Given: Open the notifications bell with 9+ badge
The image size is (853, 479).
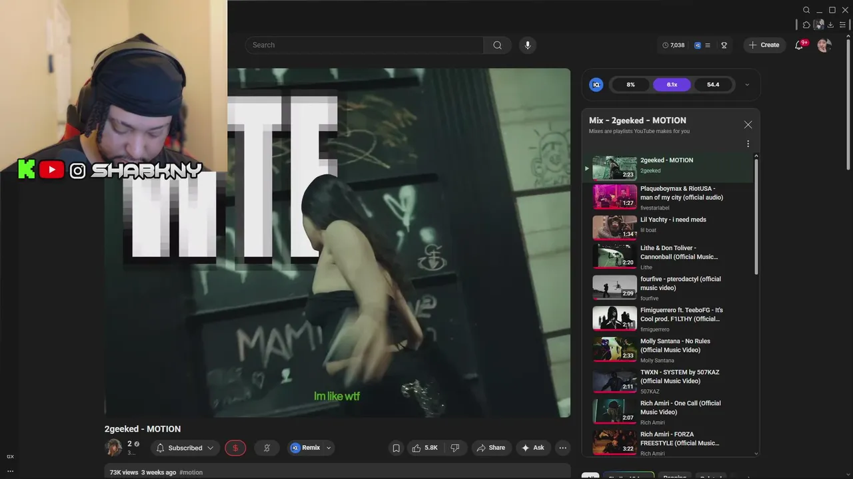Looking at the screenshot, I should point(799,45).
